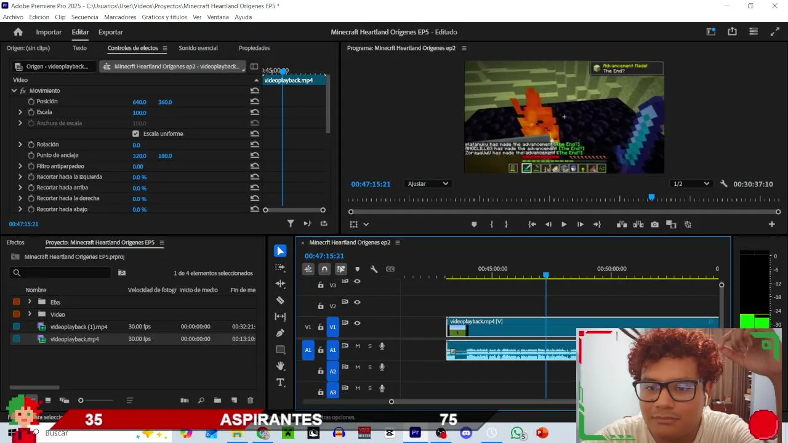This screenshot has height=443, width=788.
Task: Step forward one frame
Action: [x=580, y=225]
